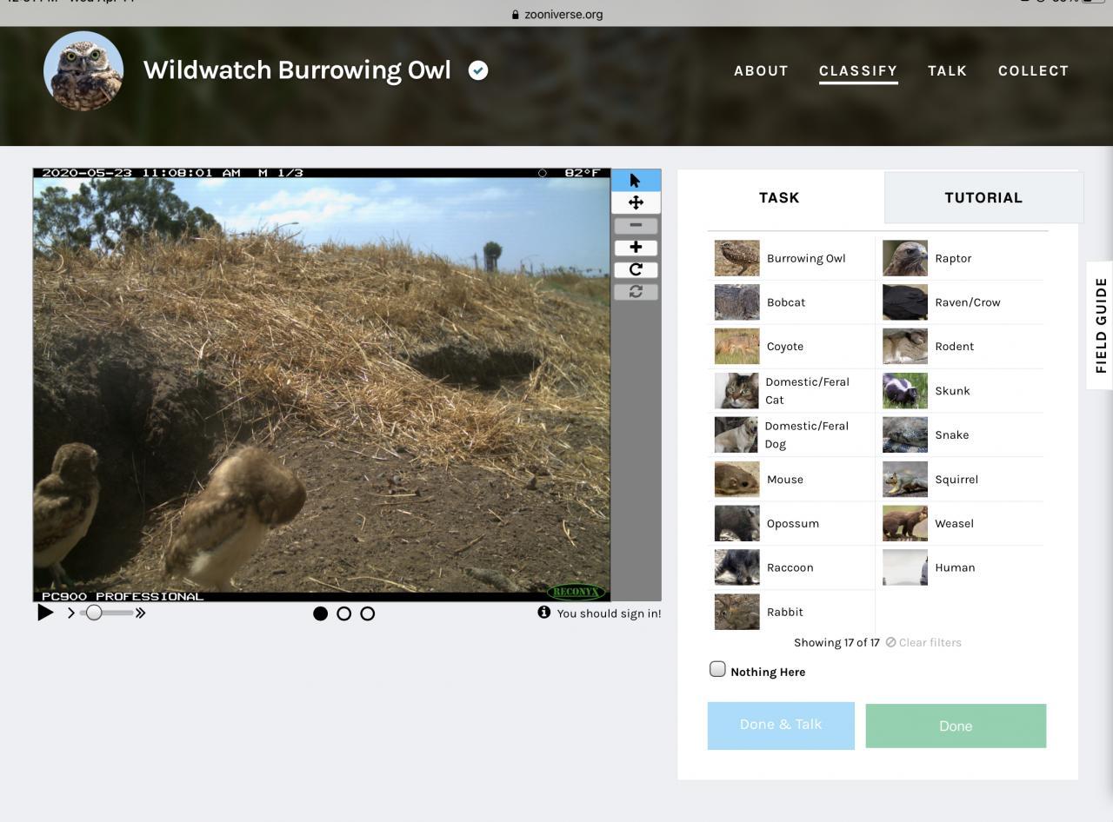Choose Mouse species
The width and height of the screenshot is (1113, 822).
point(790,480)
